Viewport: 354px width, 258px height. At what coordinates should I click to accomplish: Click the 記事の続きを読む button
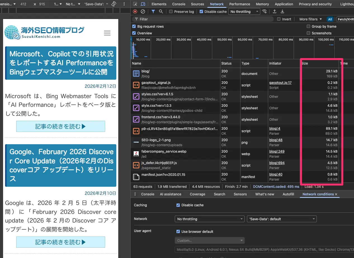click(60, 126)
